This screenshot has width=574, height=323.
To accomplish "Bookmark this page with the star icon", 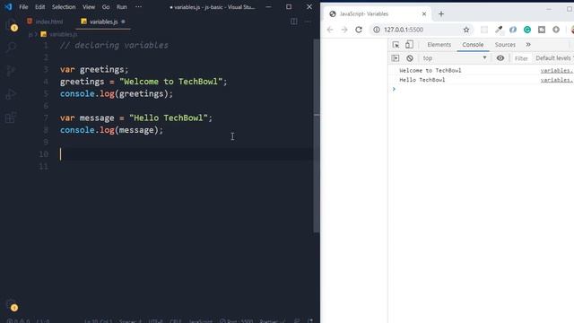I will (x=466, y=30).
